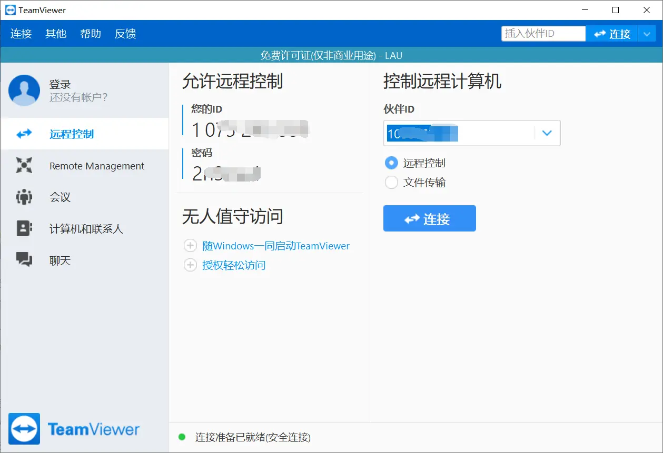Click the user profile avatar icon
Viewport: 663px width, 453px height.
click(x=24, y=90)
